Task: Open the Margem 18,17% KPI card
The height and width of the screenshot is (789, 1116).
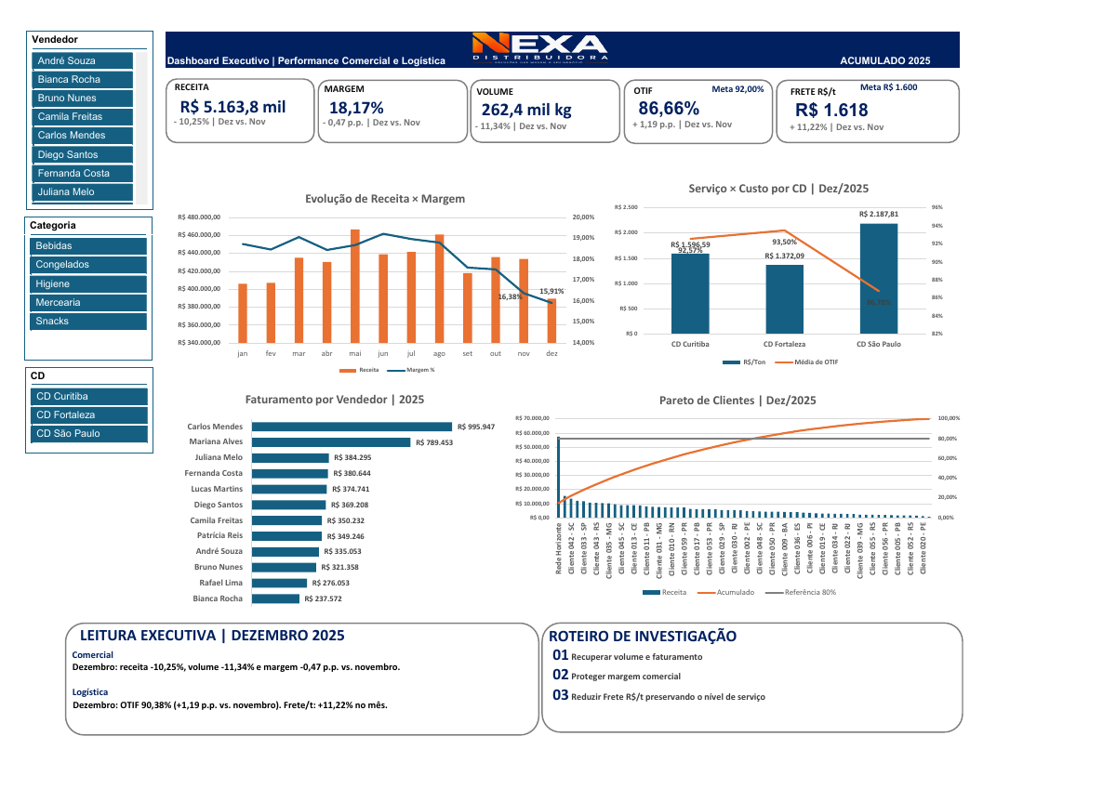Action: [x=392, y=111]
